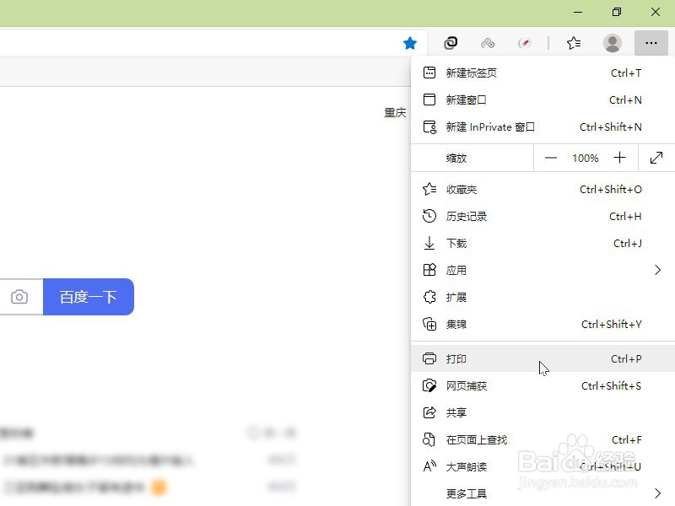This screenshot has height=506, width=675.
Task: Select 打印 to print the page
Action: [456, 358]
